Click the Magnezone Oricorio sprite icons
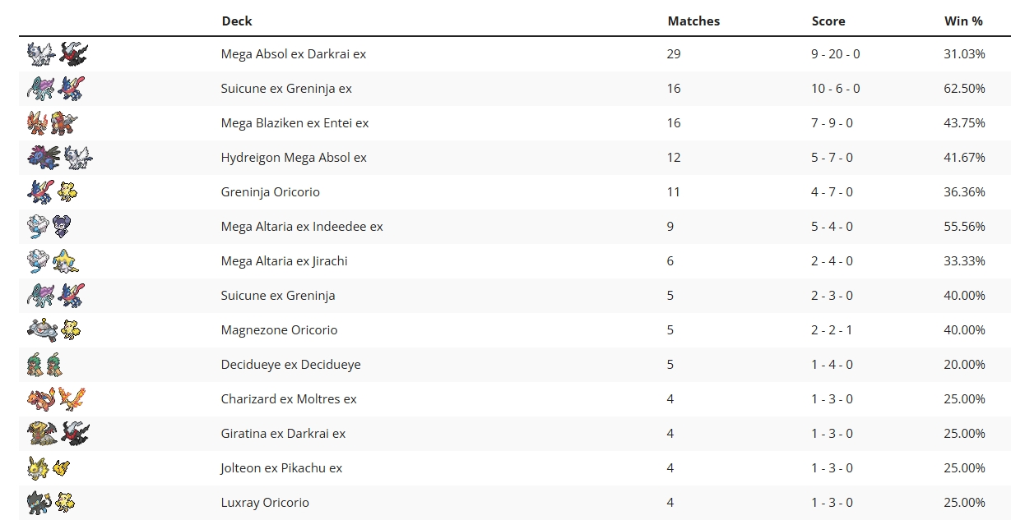Screen dimensions: 1011x520 53,330
